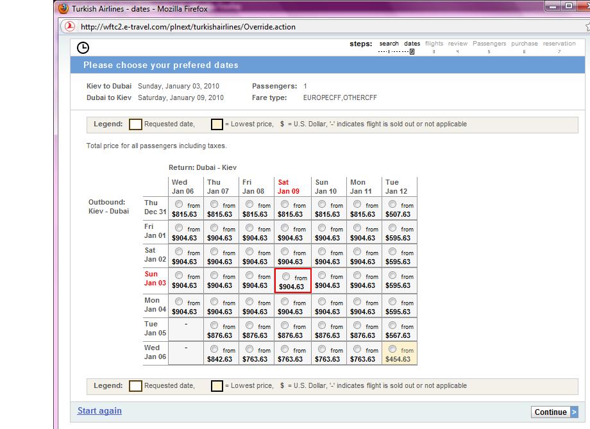
Task: Click the top legend's Requested date box
Action: 136,124
